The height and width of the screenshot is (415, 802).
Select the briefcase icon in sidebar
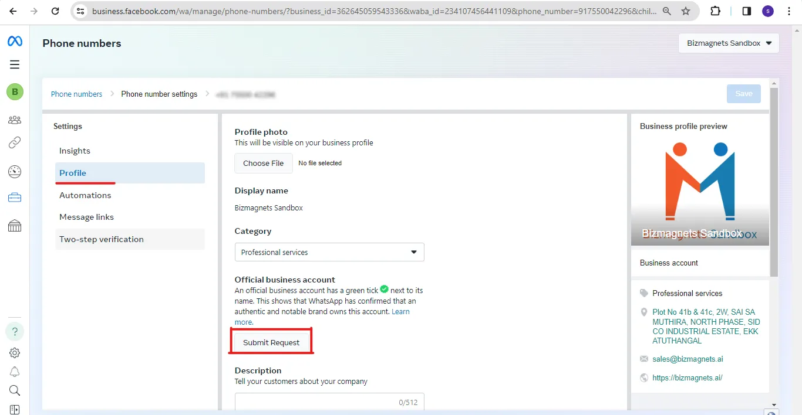(15, 198)
